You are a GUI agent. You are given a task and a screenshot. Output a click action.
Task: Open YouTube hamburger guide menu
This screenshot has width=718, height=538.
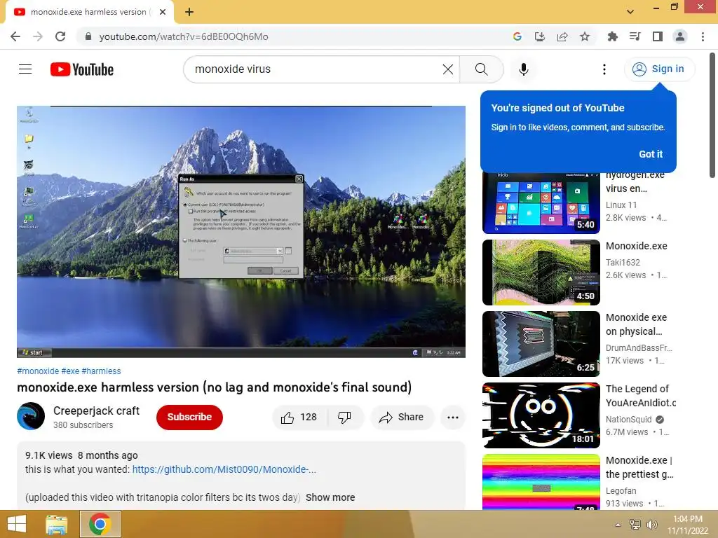tap(25, 69)
